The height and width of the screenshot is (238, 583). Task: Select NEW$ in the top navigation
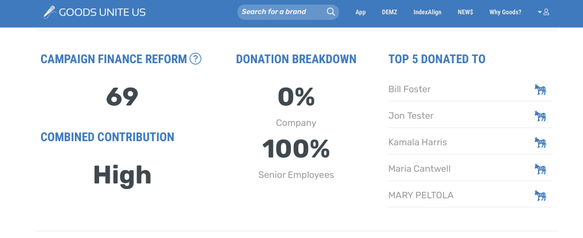tap(465, 12)
